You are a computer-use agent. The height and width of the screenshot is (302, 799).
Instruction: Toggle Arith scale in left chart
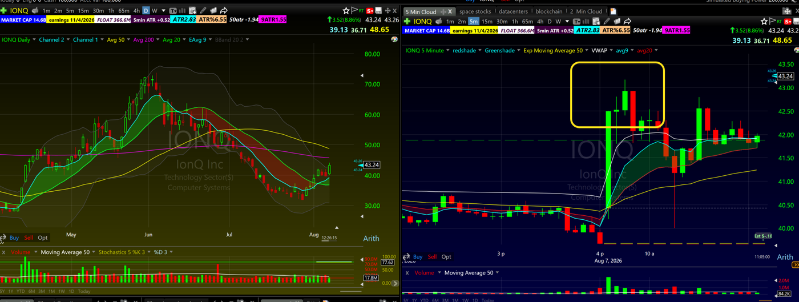[x=371, y=238]
